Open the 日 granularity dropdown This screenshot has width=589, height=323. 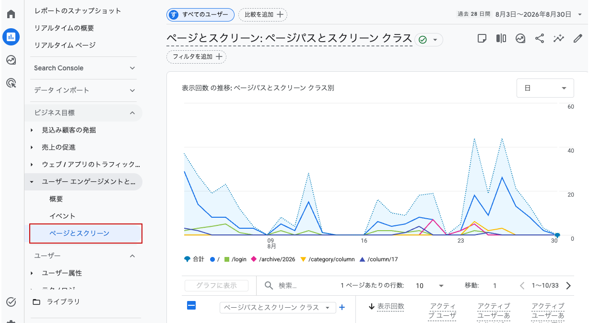tap(545, 88)
